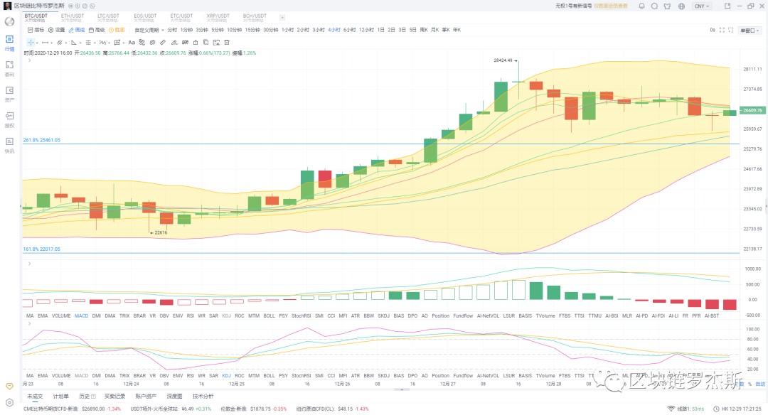Image resolution: width=768 pixels, height=415 pixels.
Task: Select the horizontal line drawing tool
Action: pos(45,43)
